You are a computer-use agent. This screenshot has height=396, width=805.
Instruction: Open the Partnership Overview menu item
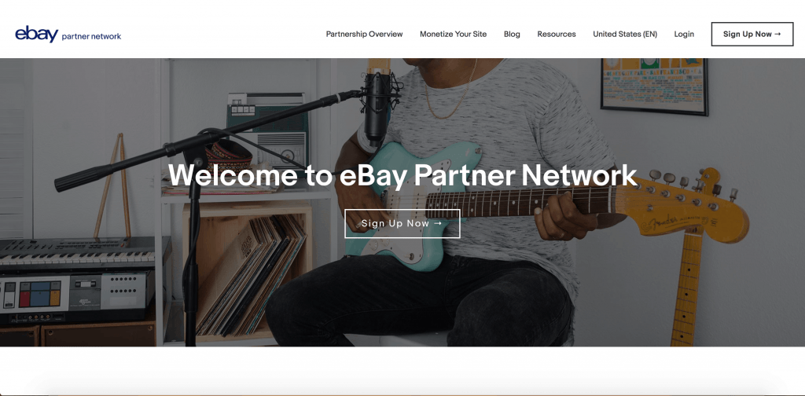pos(364,34)
